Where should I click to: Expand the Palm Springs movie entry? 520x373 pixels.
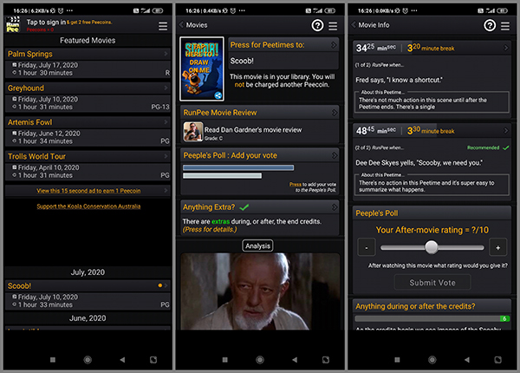(x=166, y=54)
